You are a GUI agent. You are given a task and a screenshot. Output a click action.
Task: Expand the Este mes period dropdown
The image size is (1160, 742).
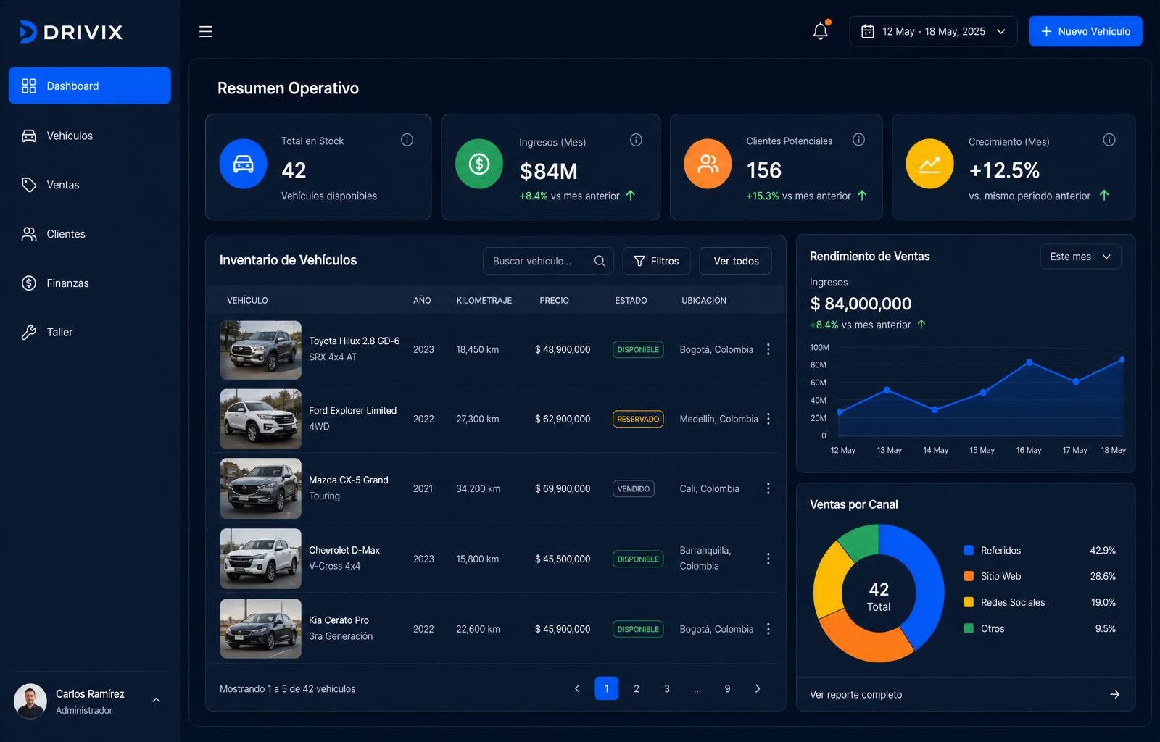[1080, 257]
